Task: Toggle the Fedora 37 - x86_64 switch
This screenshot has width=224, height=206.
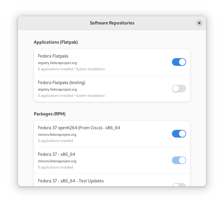Action: coord(179,160)
